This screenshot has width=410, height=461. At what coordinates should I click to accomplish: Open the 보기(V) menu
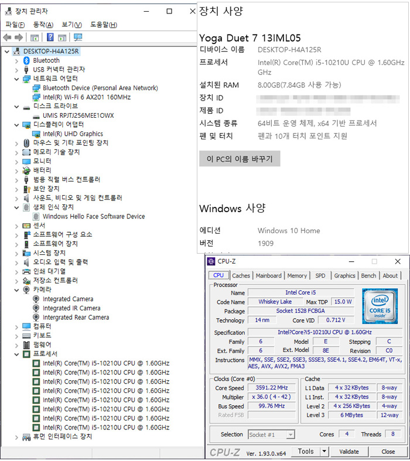click(71, 25)
